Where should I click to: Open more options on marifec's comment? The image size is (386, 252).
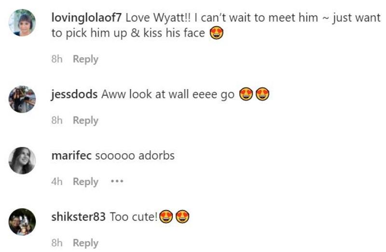[117, 182]
